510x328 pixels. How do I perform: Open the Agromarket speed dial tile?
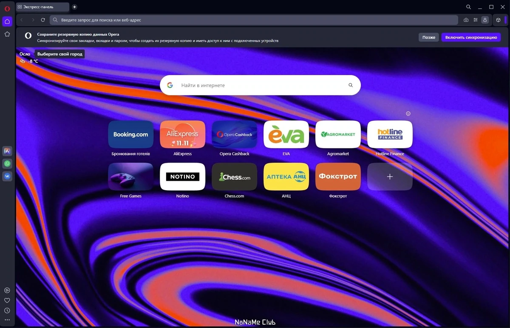point(338,135)
